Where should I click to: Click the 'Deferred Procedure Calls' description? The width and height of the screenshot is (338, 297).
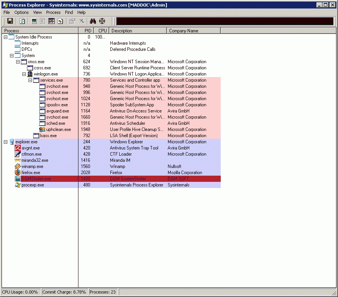tap(133, 49)
